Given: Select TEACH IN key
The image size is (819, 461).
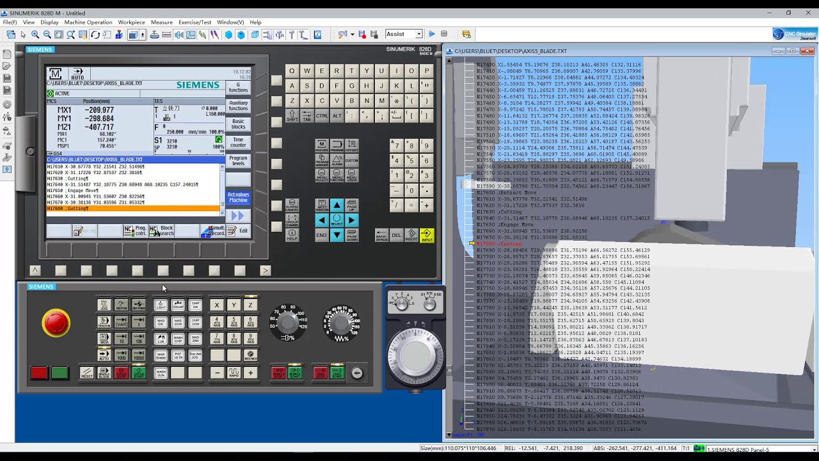Looking at the screenshot, I should point(104,321).
